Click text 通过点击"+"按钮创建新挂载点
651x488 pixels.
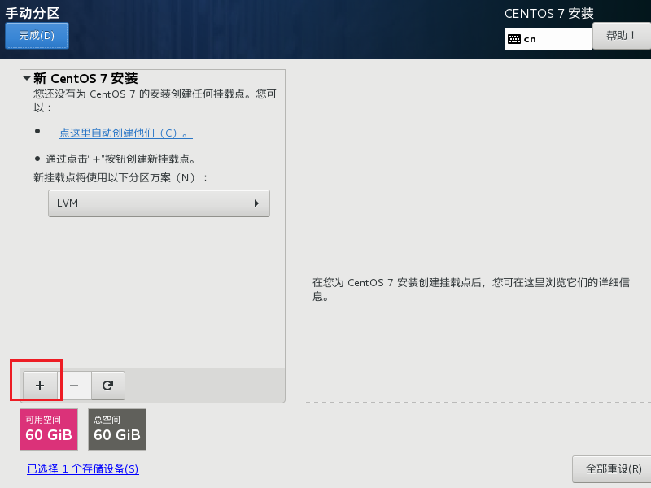(120, 159)
